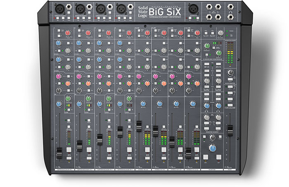Viewport: 289px width, 187px height.
Task: Click channel 4 XLR microphone input socket
Action: pos(121,9)
